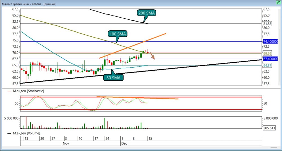282x151 pixels.
Task: Click the date label 10 on time axis
Action: pyautogui.click(x=81, y=139)
